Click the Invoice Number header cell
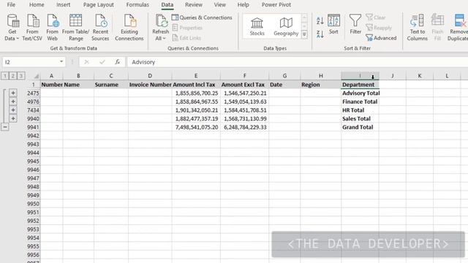 point(150,85)
